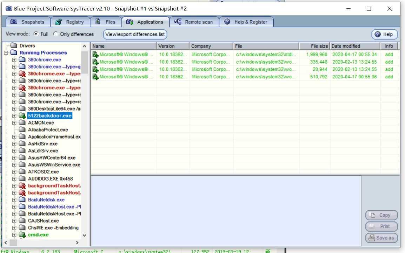This screenshot has width=405, height=253.
Task: Click the tree panel scroll down arrow
Action: pyautogui.click(x=85, y=235)
